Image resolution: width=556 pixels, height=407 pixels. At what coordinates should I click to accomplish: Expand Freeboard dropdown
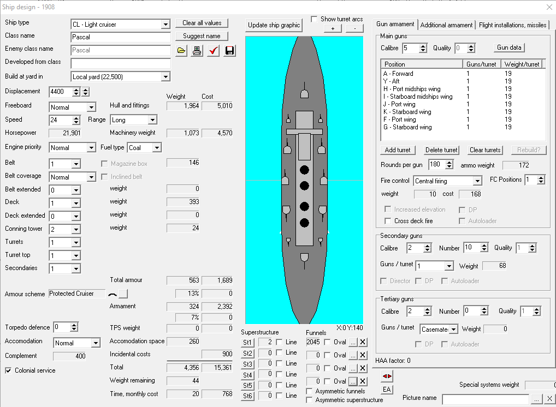(92, 107)
